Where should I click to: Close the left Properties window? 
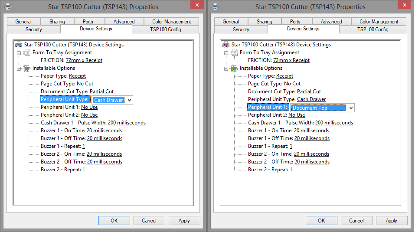197,5
